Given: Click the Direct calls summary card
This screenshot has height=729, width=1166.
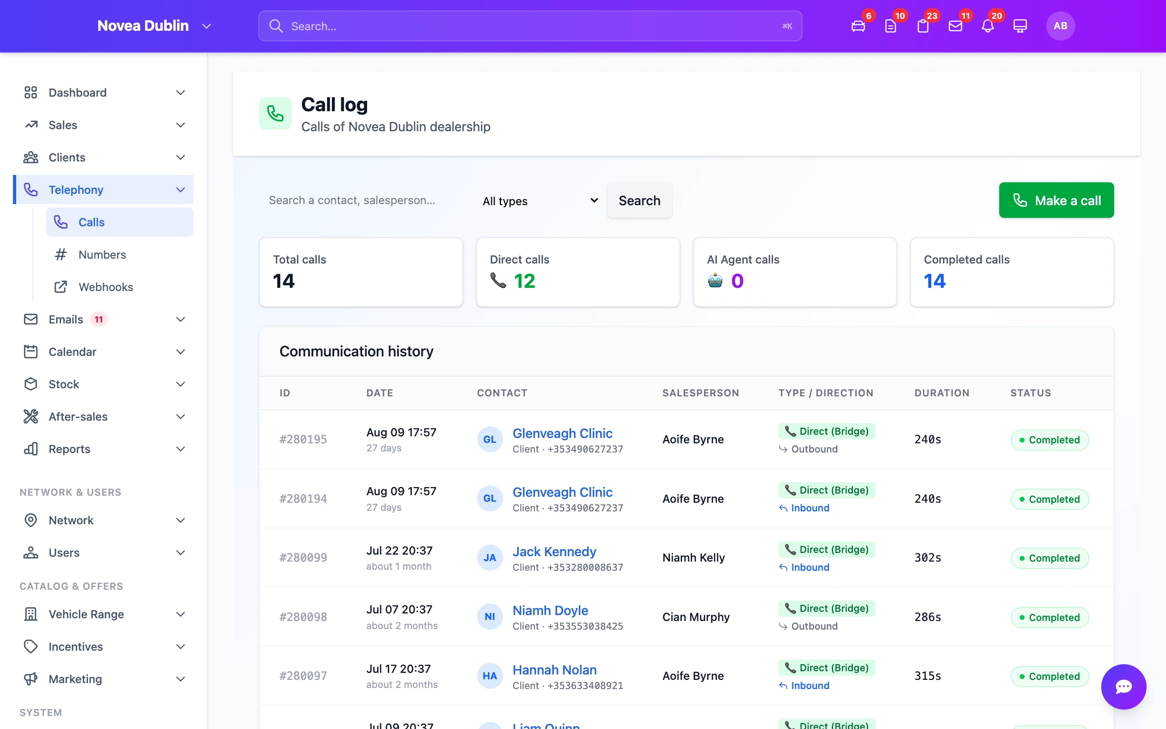Looking at the screenshot, I should [578, 272].
